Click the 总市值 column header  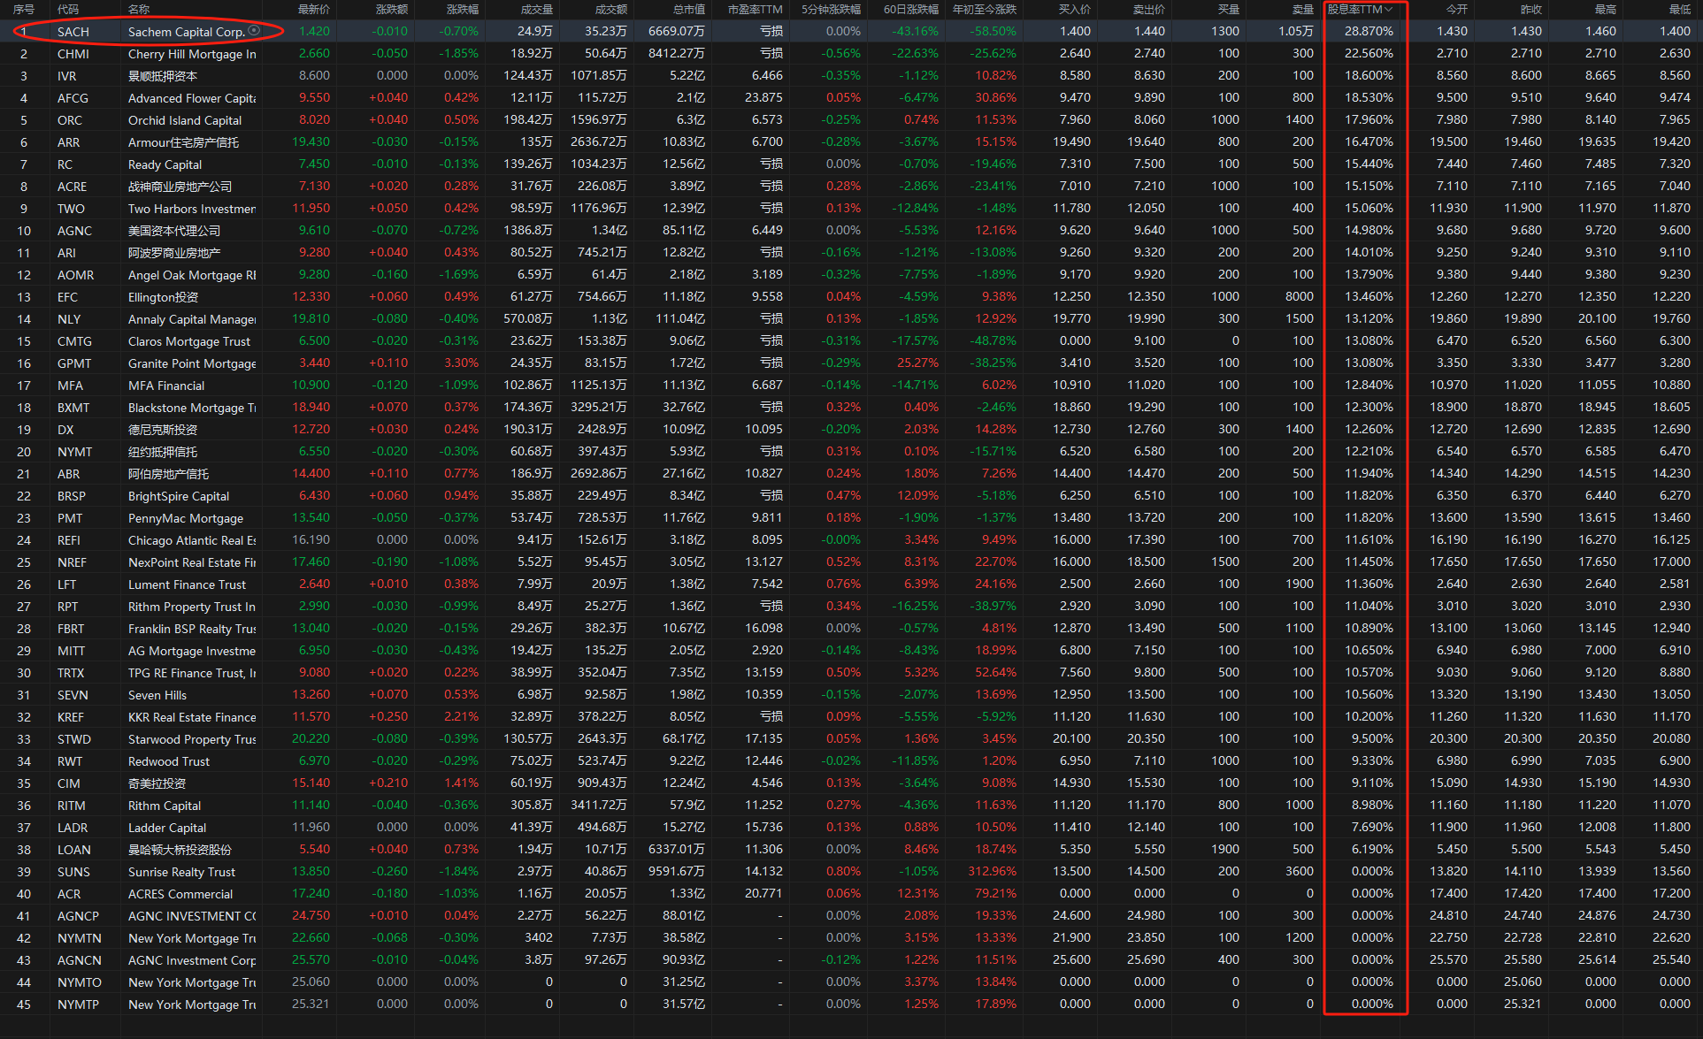[688, 10]
